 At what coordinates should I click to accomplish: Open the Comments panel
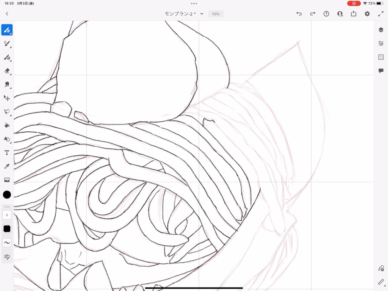click(380, 71)
